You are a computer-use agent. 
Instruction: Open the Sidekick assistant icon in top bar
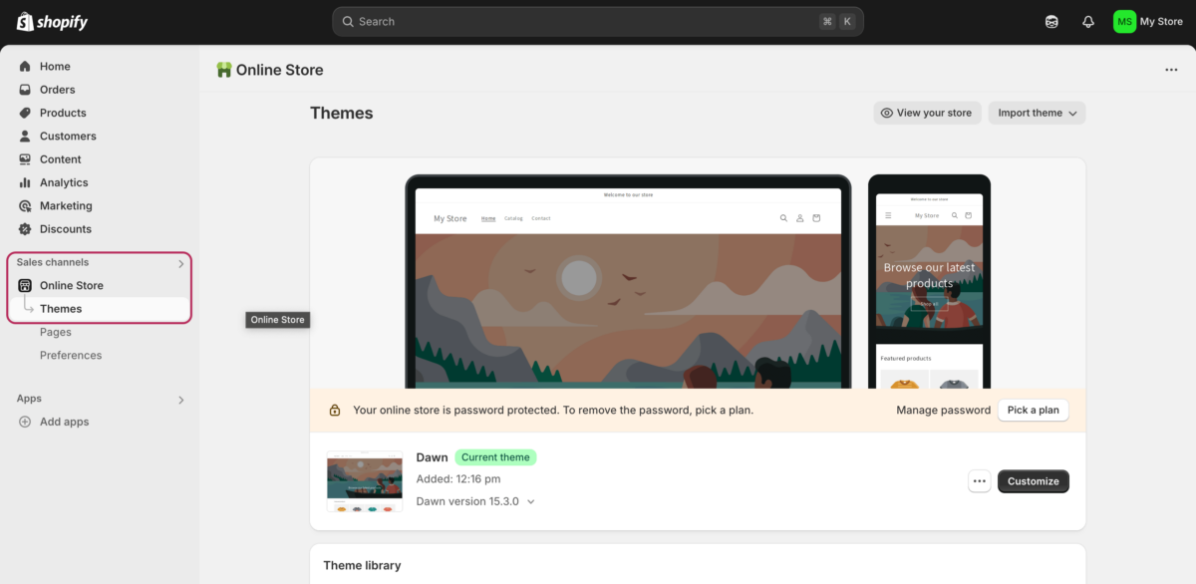(x=1051, y=21)
